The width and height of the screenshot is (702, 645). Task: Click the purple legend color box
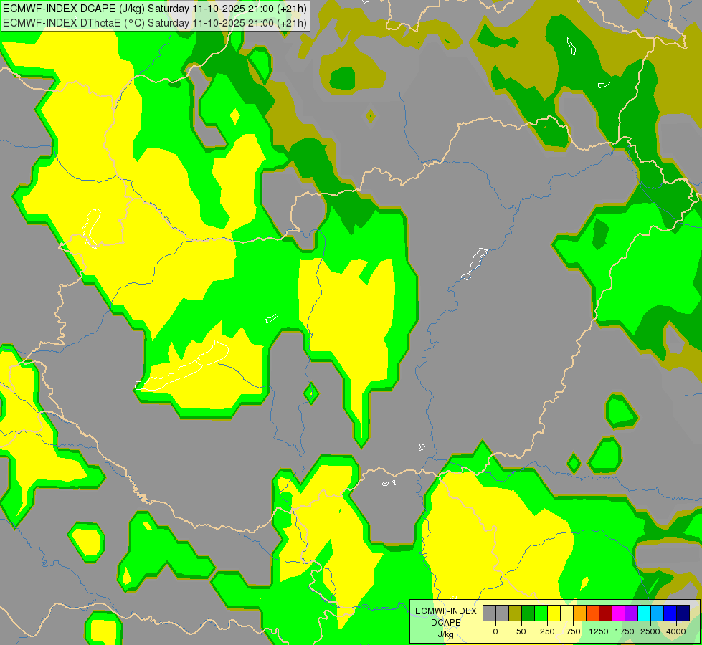(631, 613)
